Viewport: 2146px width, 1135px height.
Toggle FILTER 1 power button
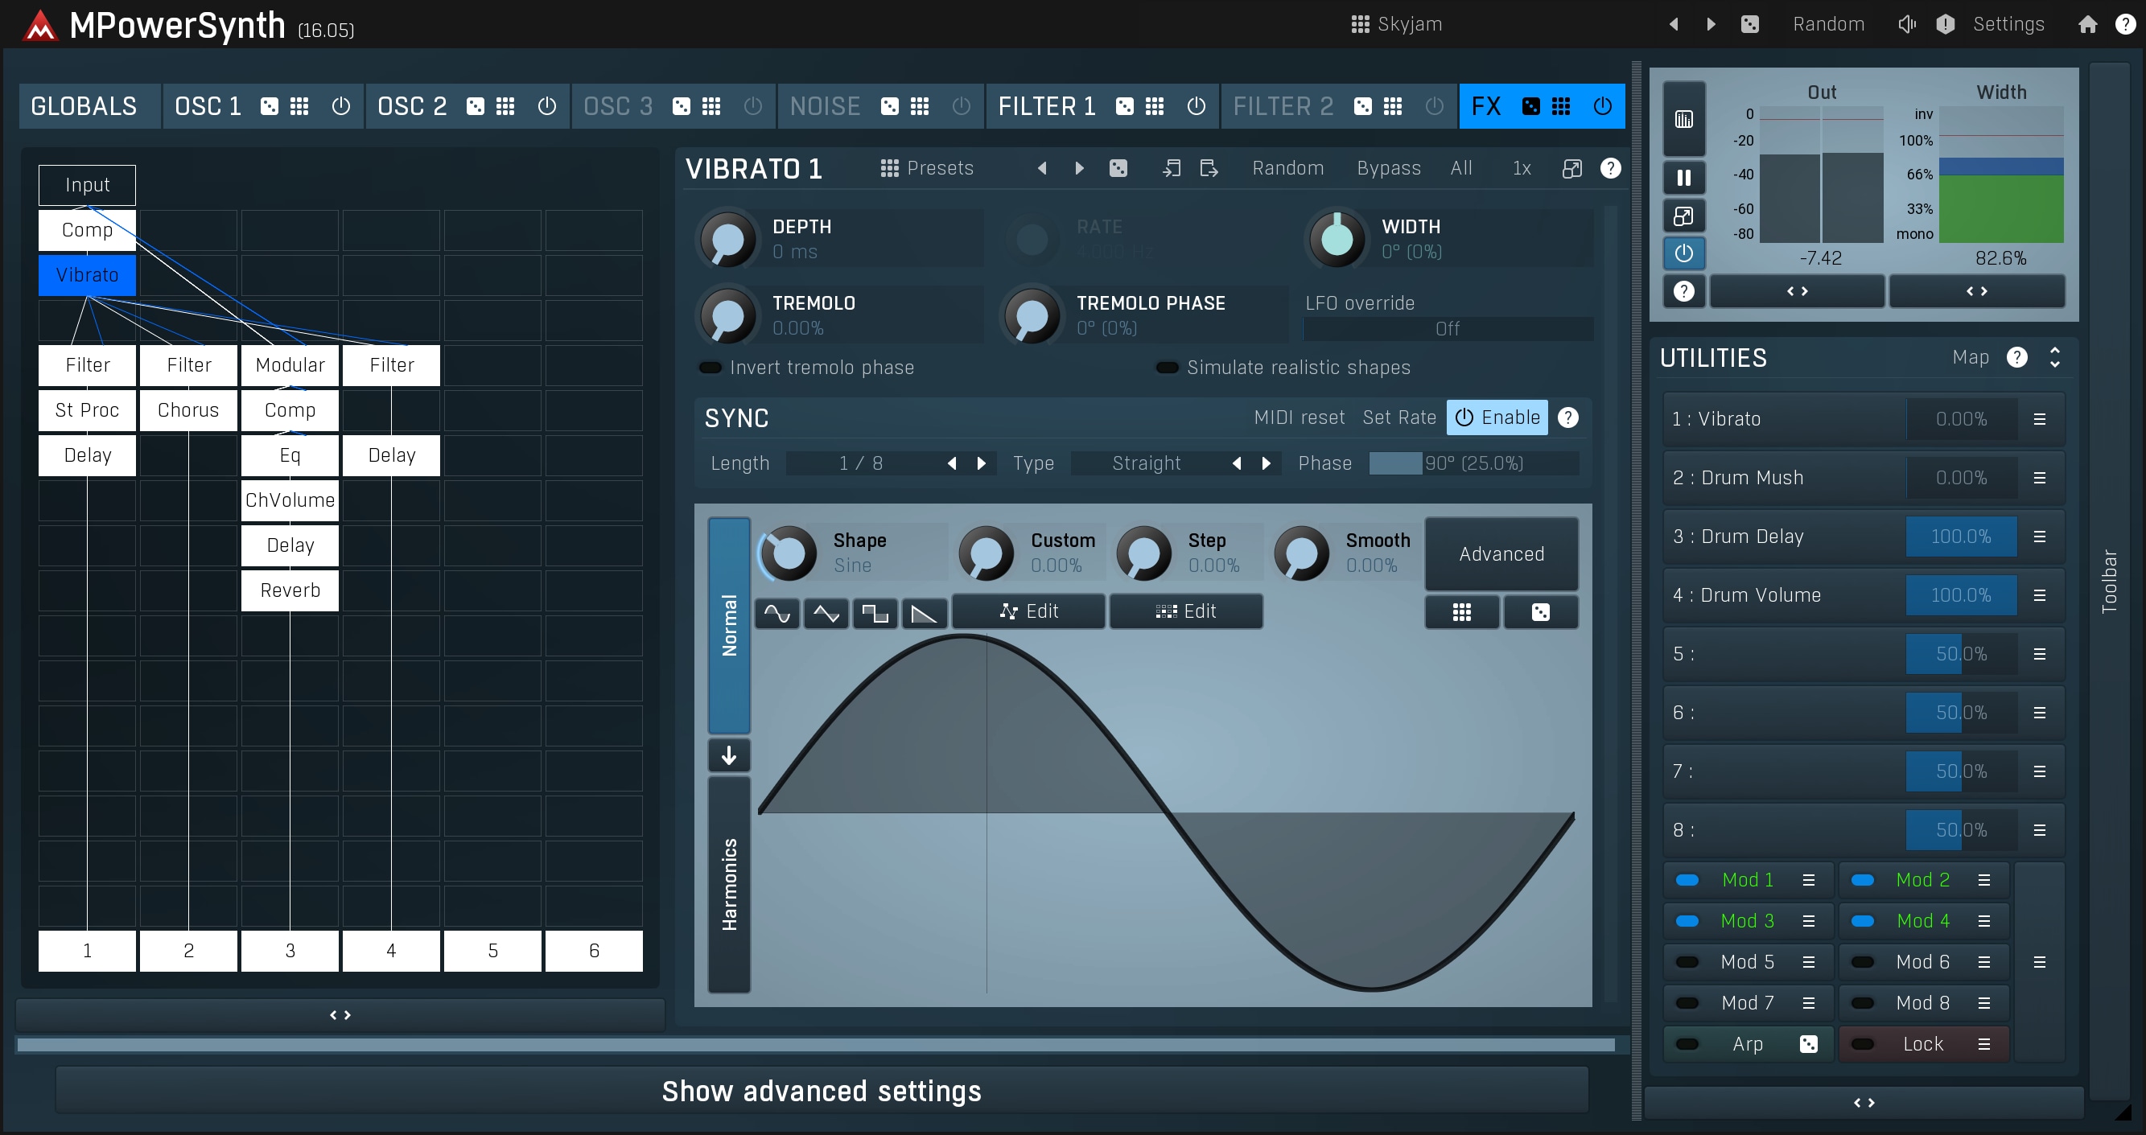coord(1197,105)
